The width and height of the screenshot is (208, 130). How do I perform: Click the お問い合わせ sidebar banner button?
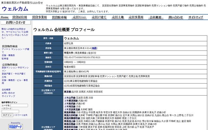click(x=16, y=22)
